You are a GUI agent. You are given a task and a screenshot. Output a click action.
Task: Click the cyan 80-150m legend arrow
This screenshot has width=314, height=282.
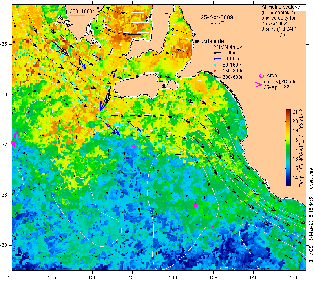point(217,65)
